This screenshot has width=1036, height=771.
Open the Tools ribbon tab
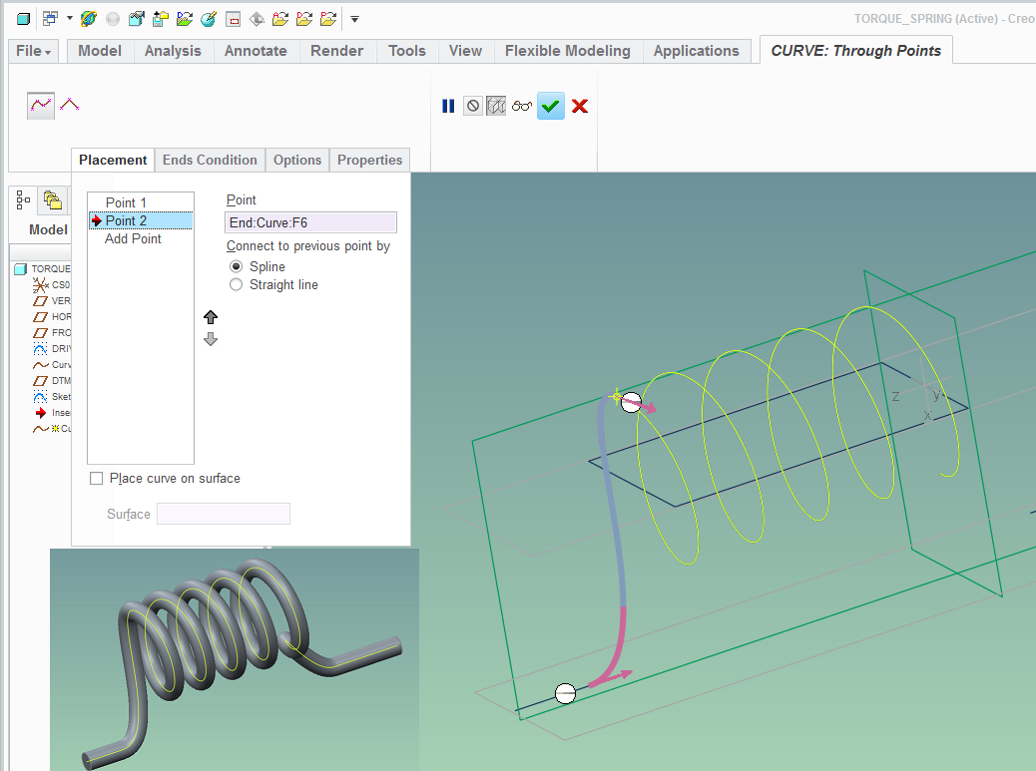point(407,51)
